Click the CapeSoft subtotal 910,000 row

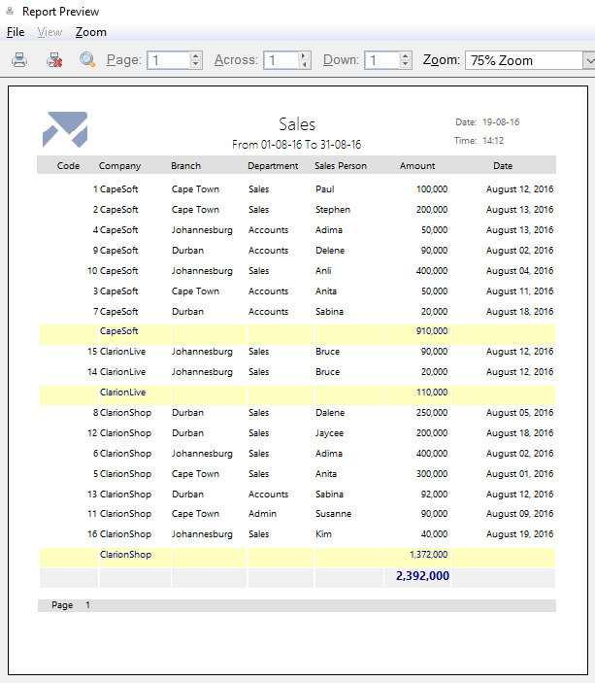point(429,331)
